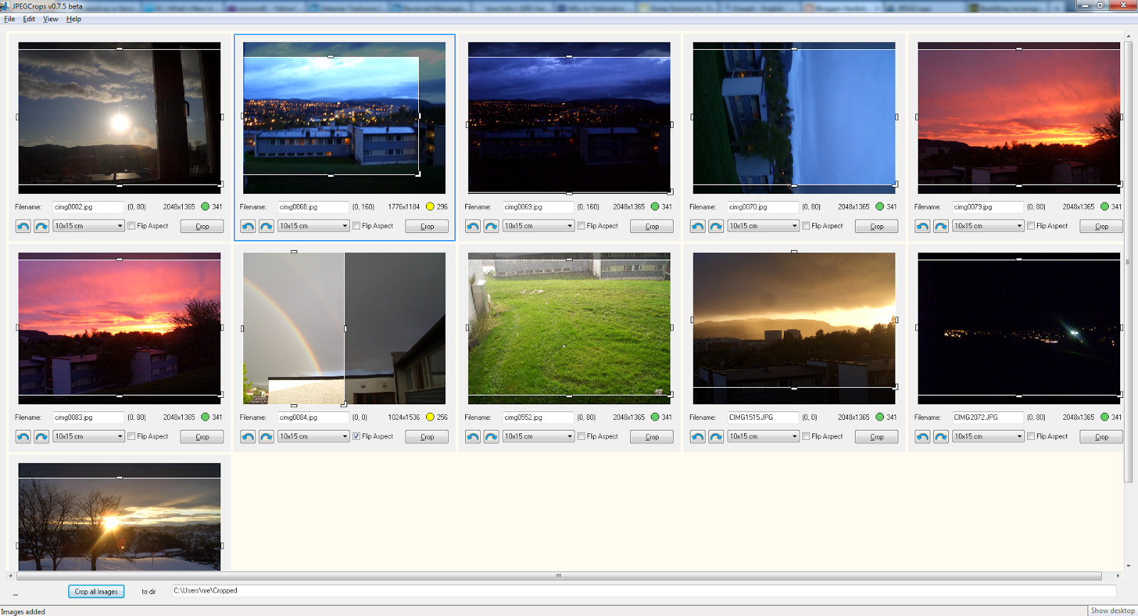Click the 1776x1184 dimensions text

pyautogui.click(x=404, y=207)
